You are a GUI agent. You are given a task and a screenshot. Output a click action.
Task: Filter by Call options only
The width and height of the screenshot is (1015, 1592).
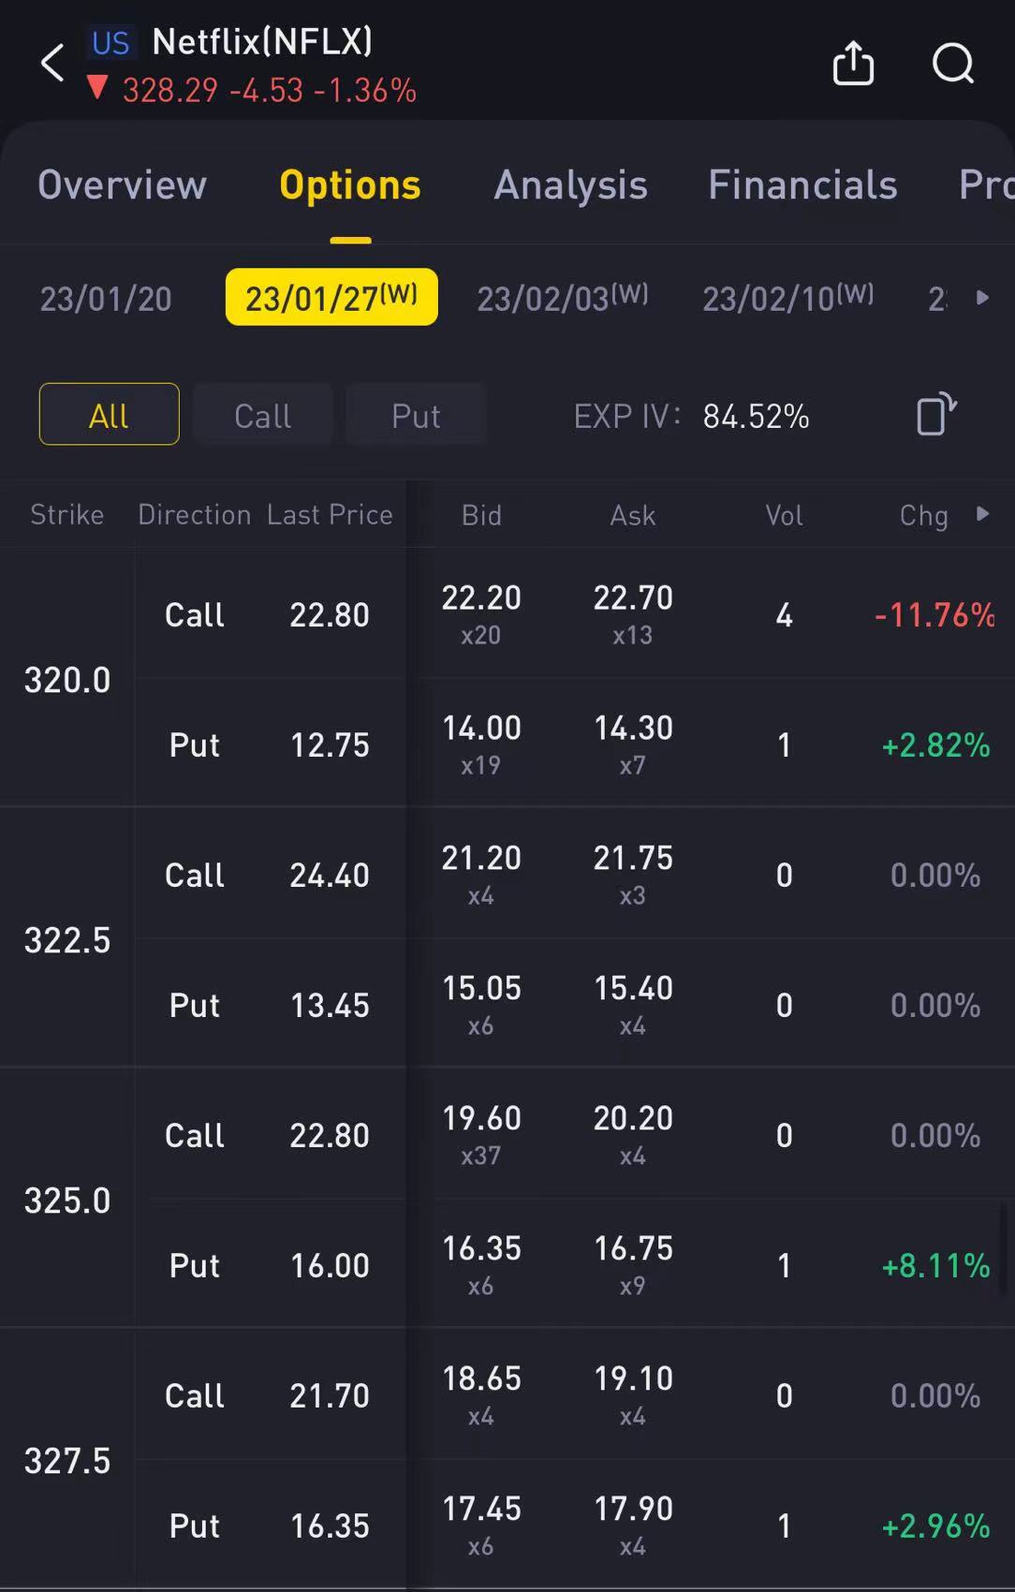tap(262, 414)
